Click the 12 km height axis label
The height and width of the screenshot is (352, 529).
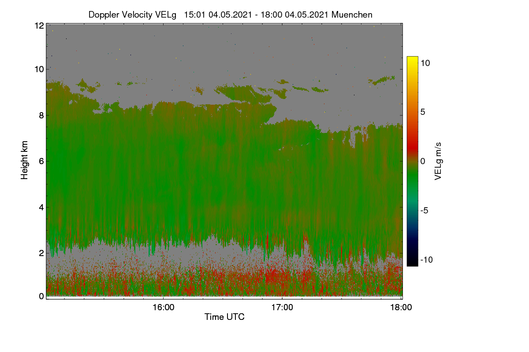pyautogui.click(x=39, y=26)
